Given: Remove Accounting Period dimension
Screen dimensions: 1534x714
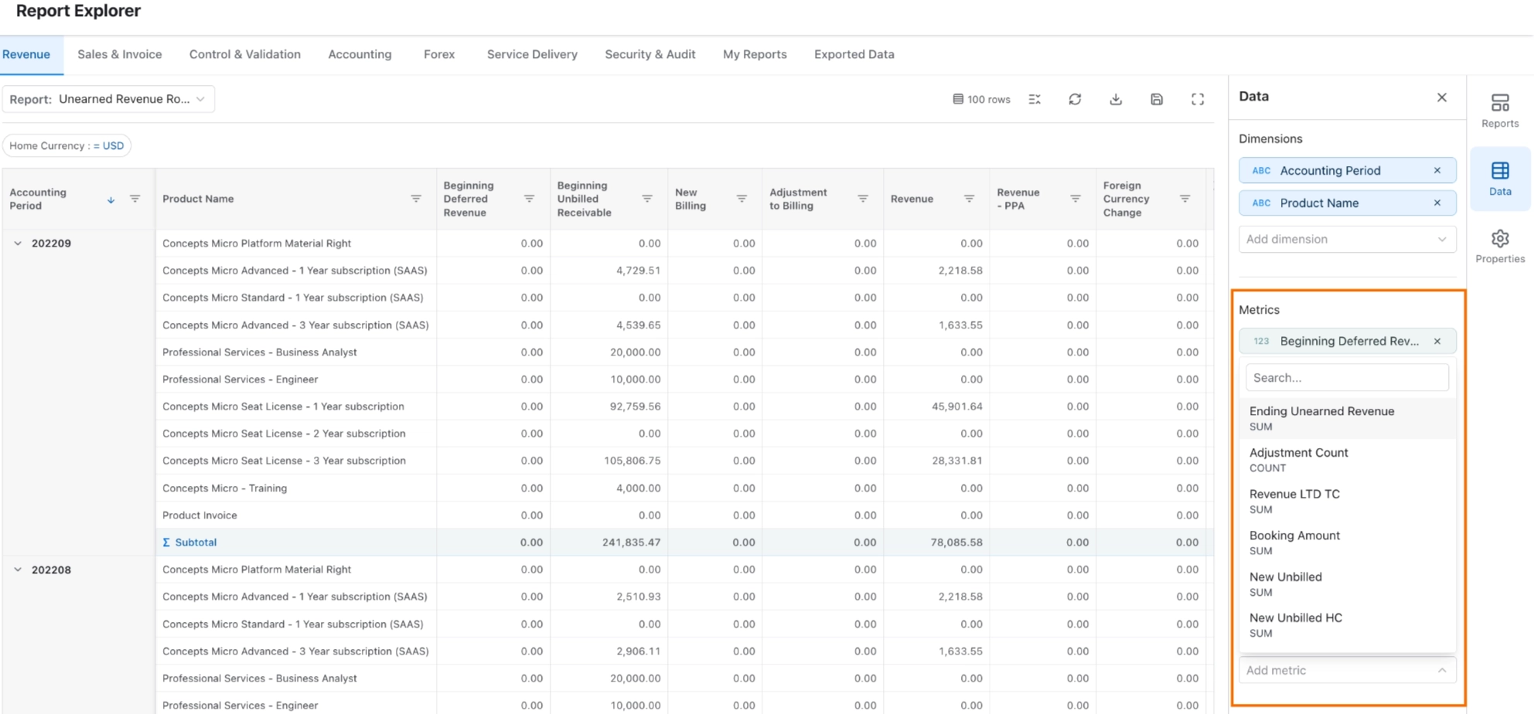Looking at the screenshot, I should coord(1437,170).
